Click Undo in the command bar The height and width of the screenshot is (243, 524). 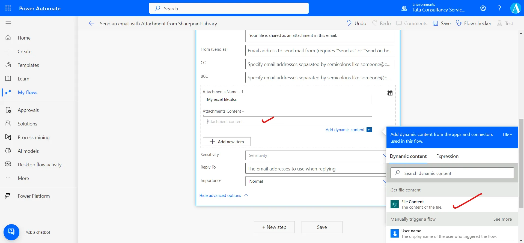click(356, 23)
